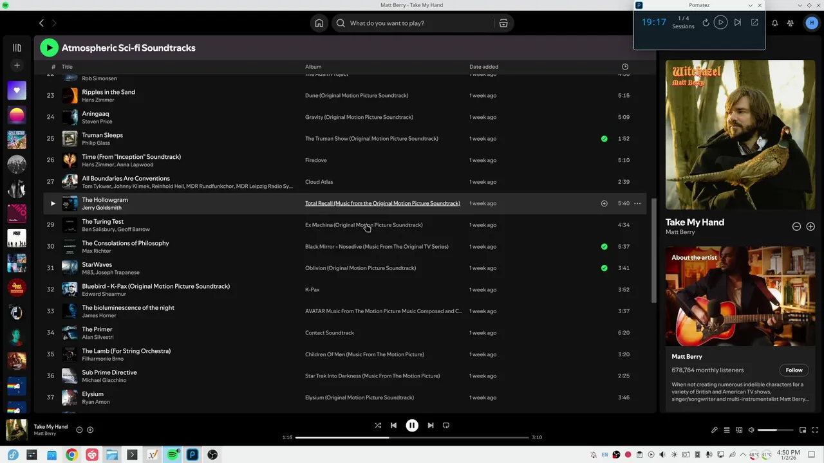Viewport: 824px width, 463px height.
Task: Open the Browse icon in search bar
Action: (503, 23)
